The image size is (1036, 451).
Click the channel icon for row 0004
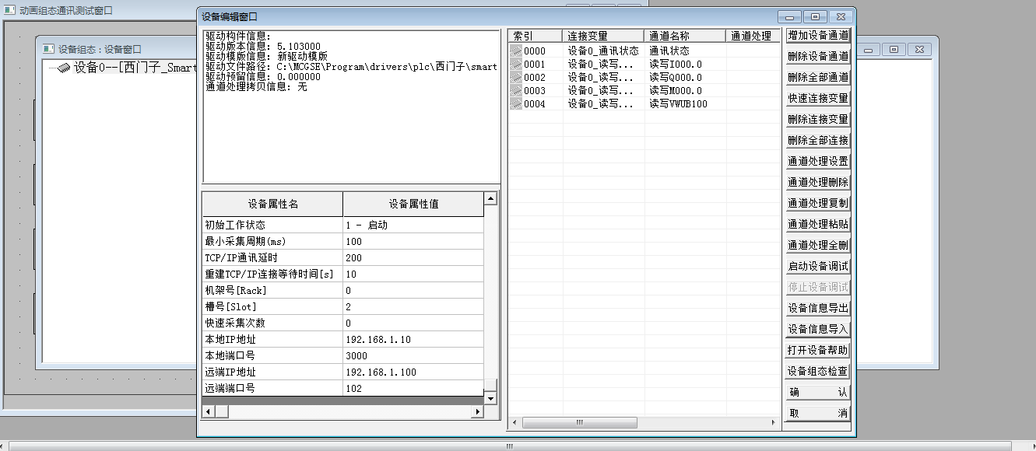click(x=515, y=103)
